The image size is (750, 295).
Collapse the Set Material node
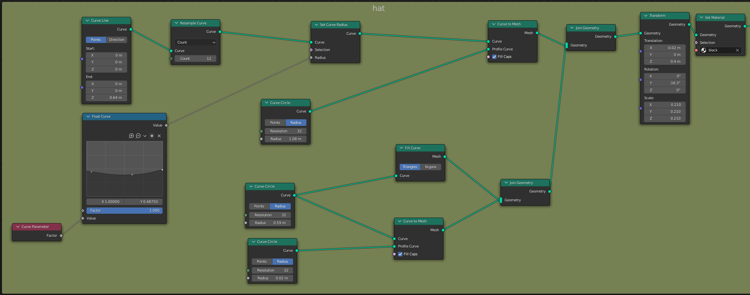701,18
